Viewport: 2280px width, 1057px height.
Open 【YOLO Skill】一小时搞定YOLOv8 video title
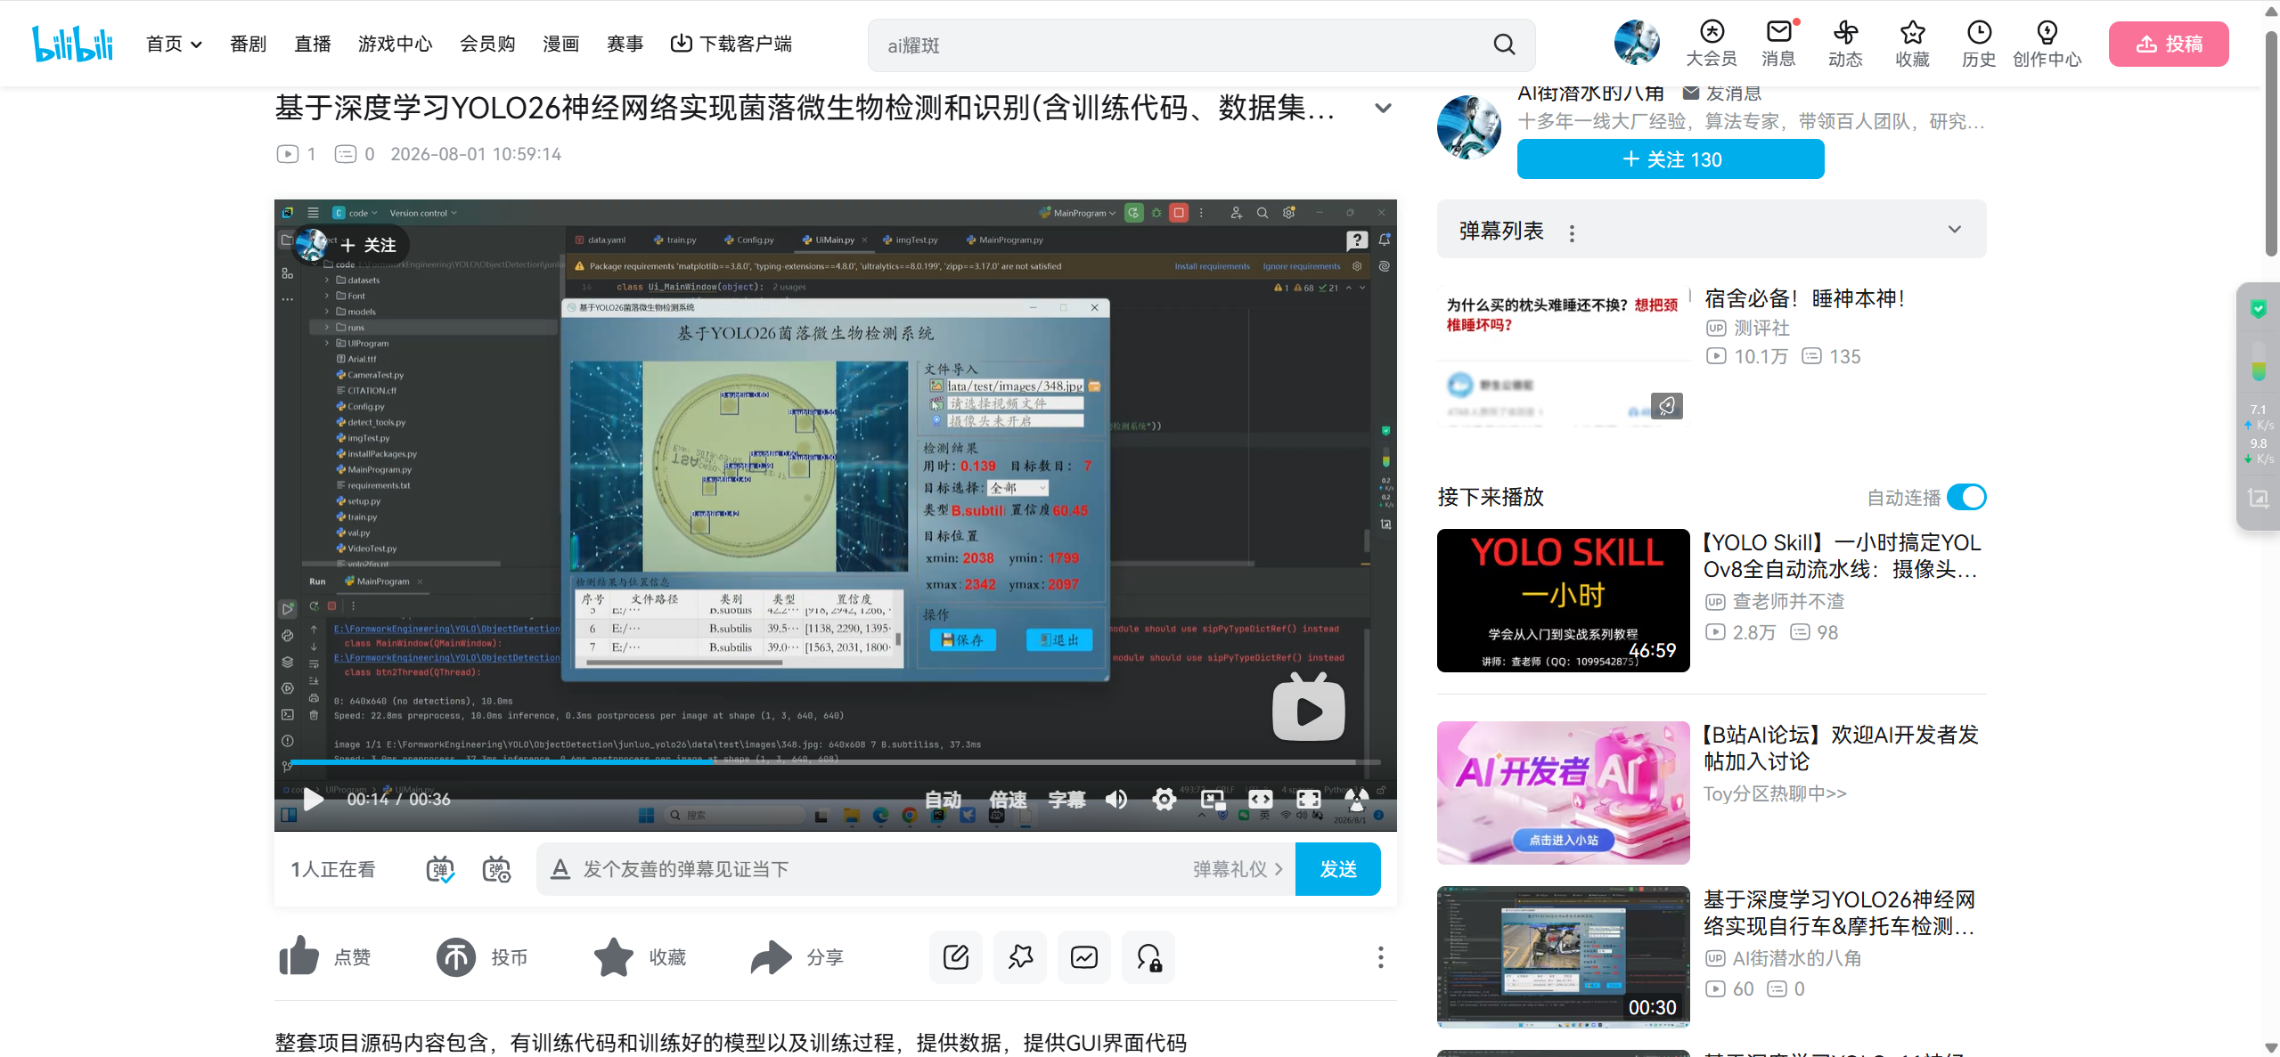coord(1841,556)
